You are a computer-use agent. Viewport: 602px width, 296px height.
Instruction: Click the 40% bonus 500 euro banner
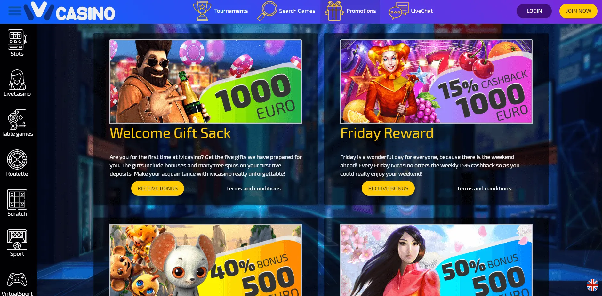point(205,260)
